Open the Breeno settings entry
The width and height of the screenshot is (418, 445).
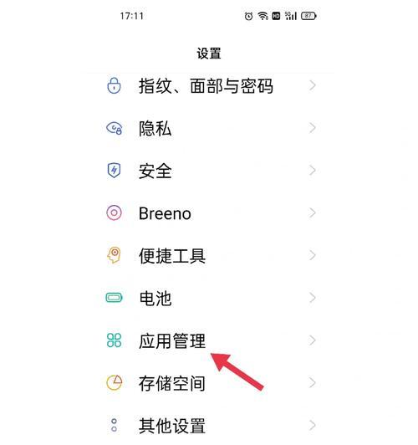coord(209,213)
